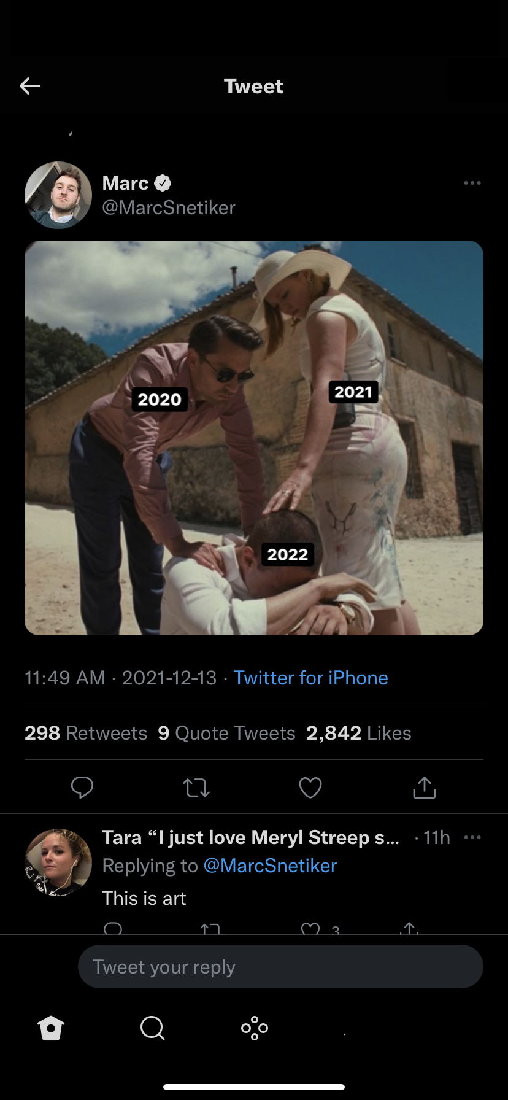Image resolution: width=508 pixels, height=1100 pixels.
Task: Open the Spaces tab icon
Action: click(255, 1028)
